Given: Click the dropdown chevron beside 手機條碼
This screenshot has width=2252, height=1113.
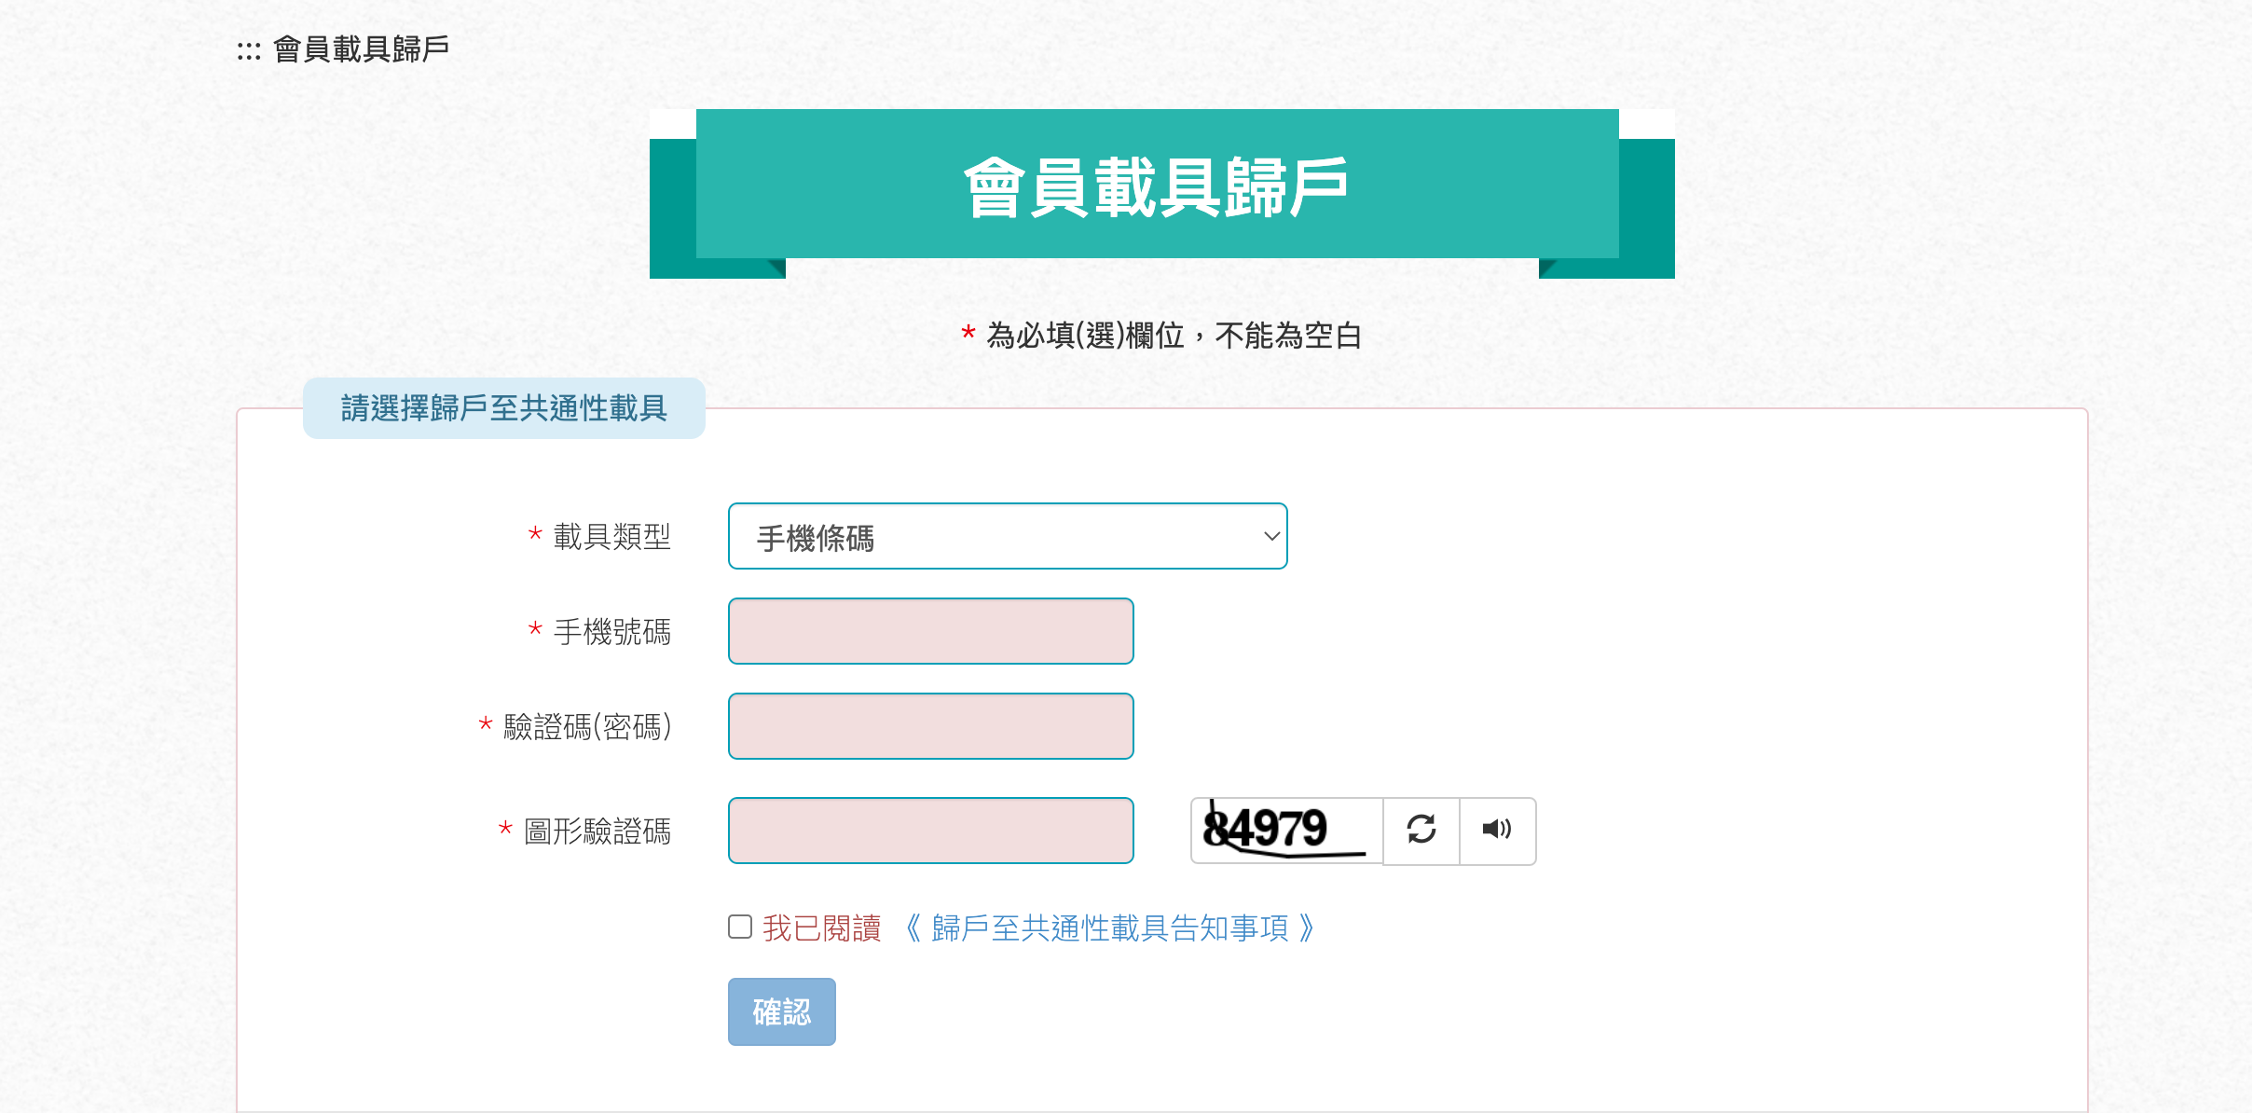Looking at the screenshot, I should 1271,537.
